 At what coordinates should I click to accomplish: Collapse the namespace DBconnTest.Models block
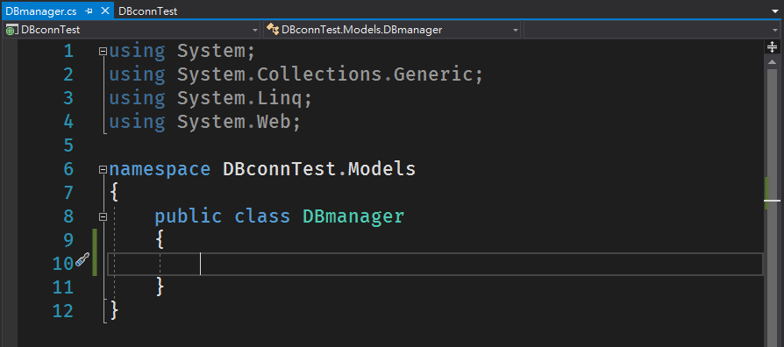click(x=103, y=169)
